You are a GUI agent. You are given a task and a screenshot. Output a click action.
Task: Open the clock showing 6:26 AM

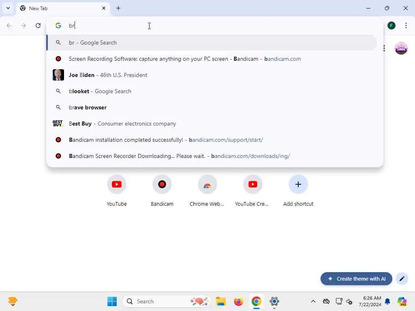point(370,301)
